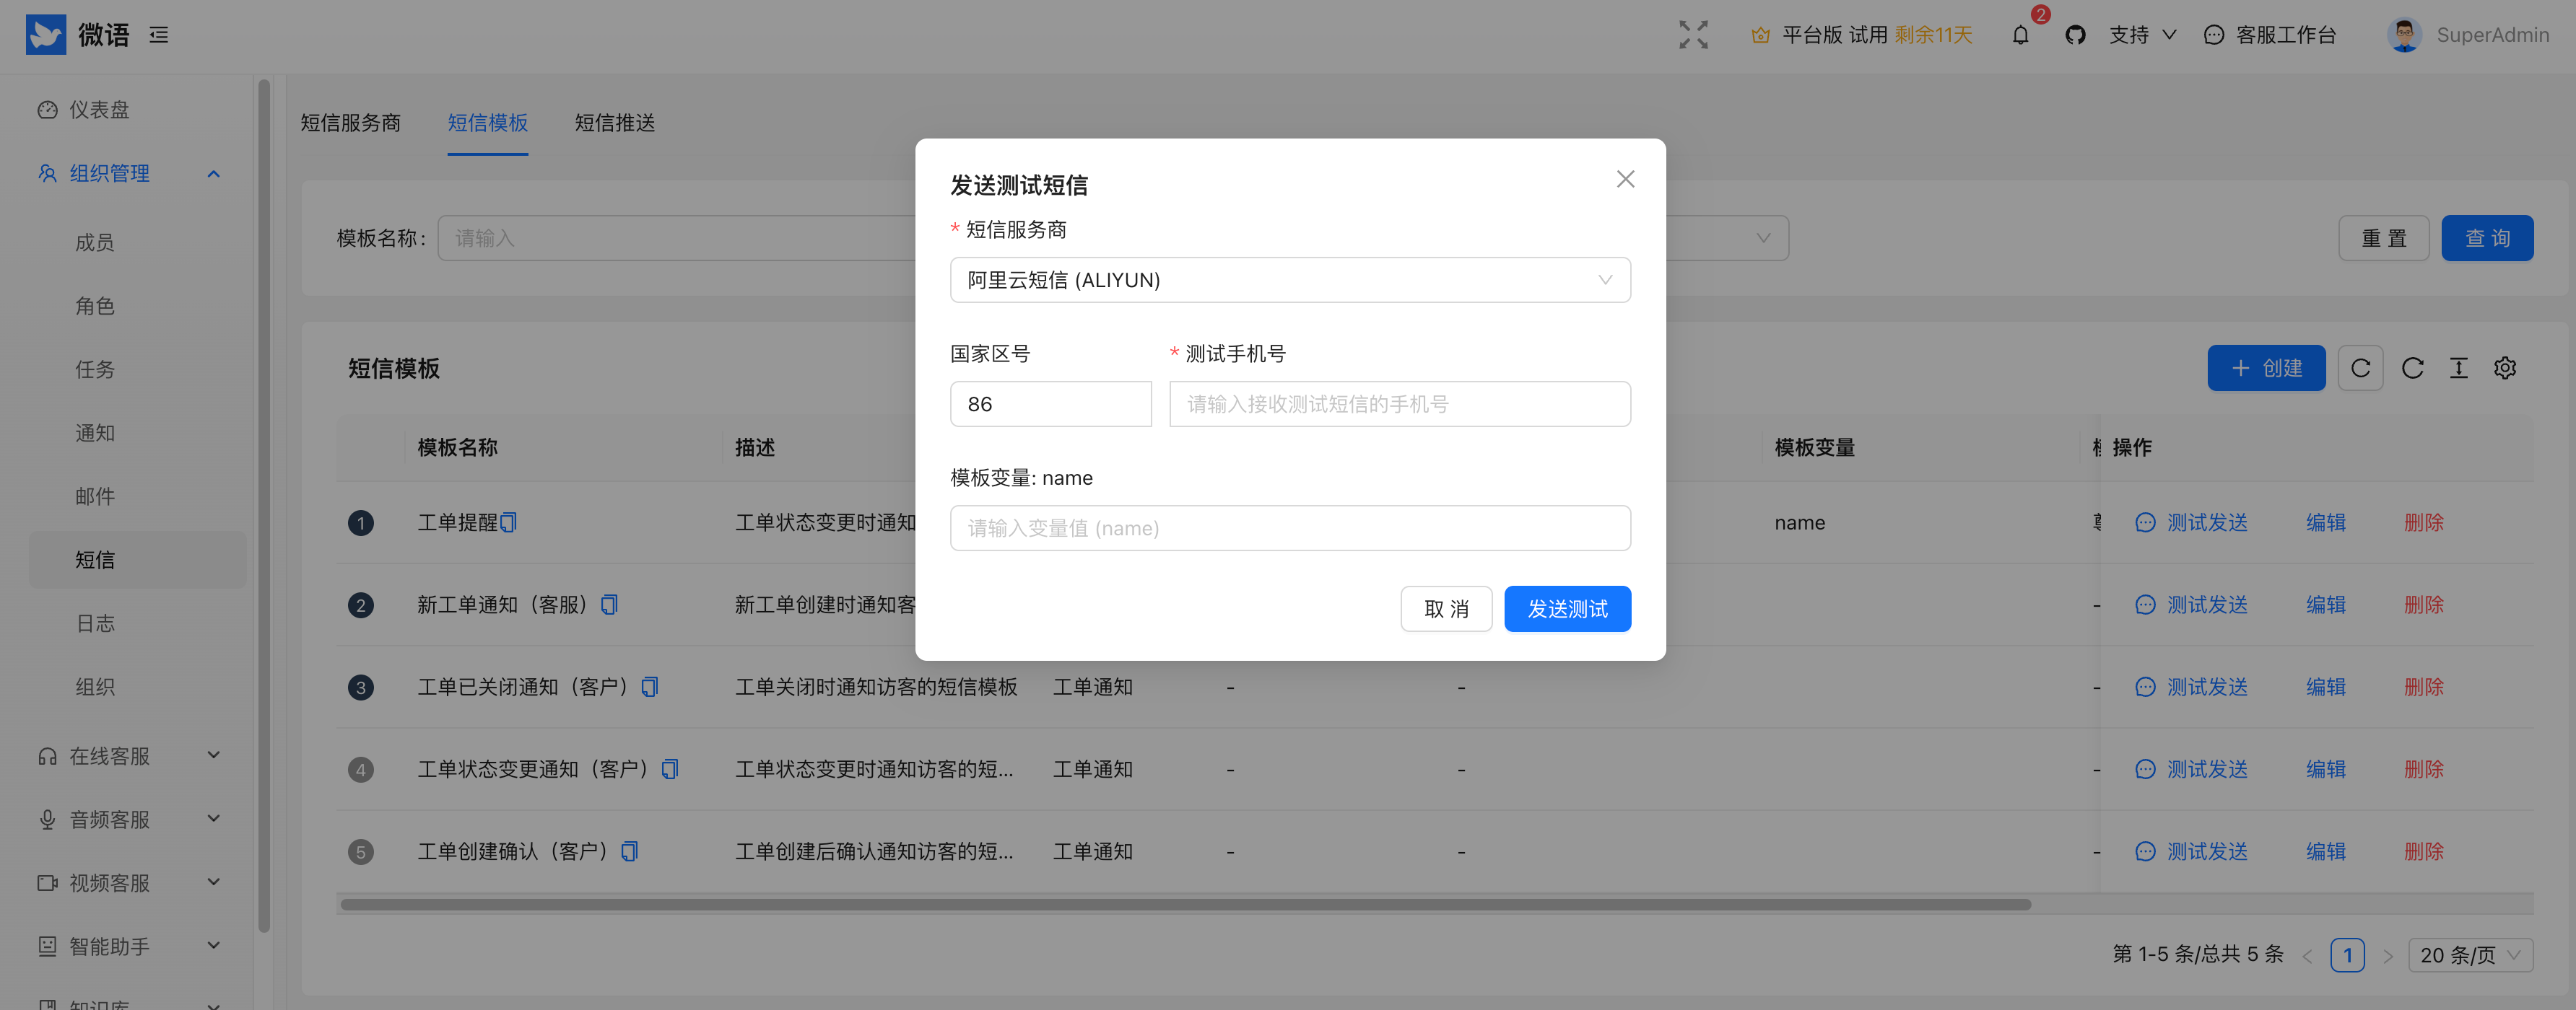Viewport: 2576px width, 1010px height.
Task: Open the 20 条/页 page size selector
Action: [x=2470, y=955]
